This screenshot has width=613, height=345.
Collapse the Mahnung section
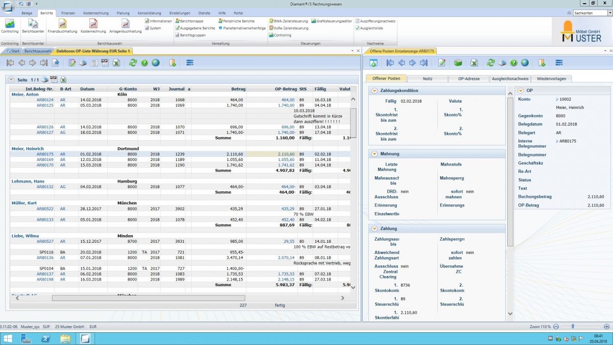click(x=374, y=154)
